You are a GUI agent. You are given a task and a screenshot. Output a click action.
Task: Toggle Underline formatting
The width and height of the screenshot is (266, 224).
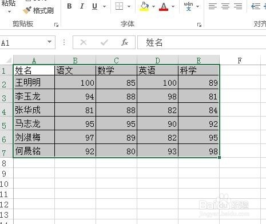95,6
